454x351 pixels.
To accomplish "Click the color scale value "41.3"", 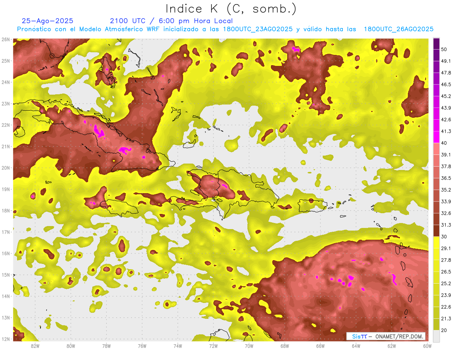I will coord(446,131).
